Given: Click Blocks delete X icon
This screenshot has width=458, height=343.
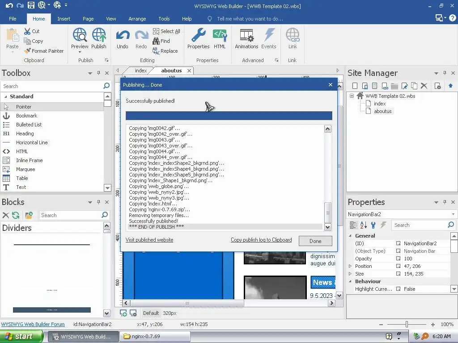Looking at the screenshot, I should (5, 215).
